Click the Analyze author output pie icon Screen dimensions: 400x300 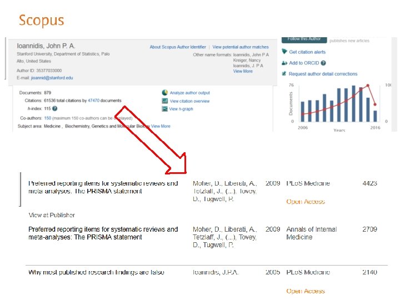165,93
